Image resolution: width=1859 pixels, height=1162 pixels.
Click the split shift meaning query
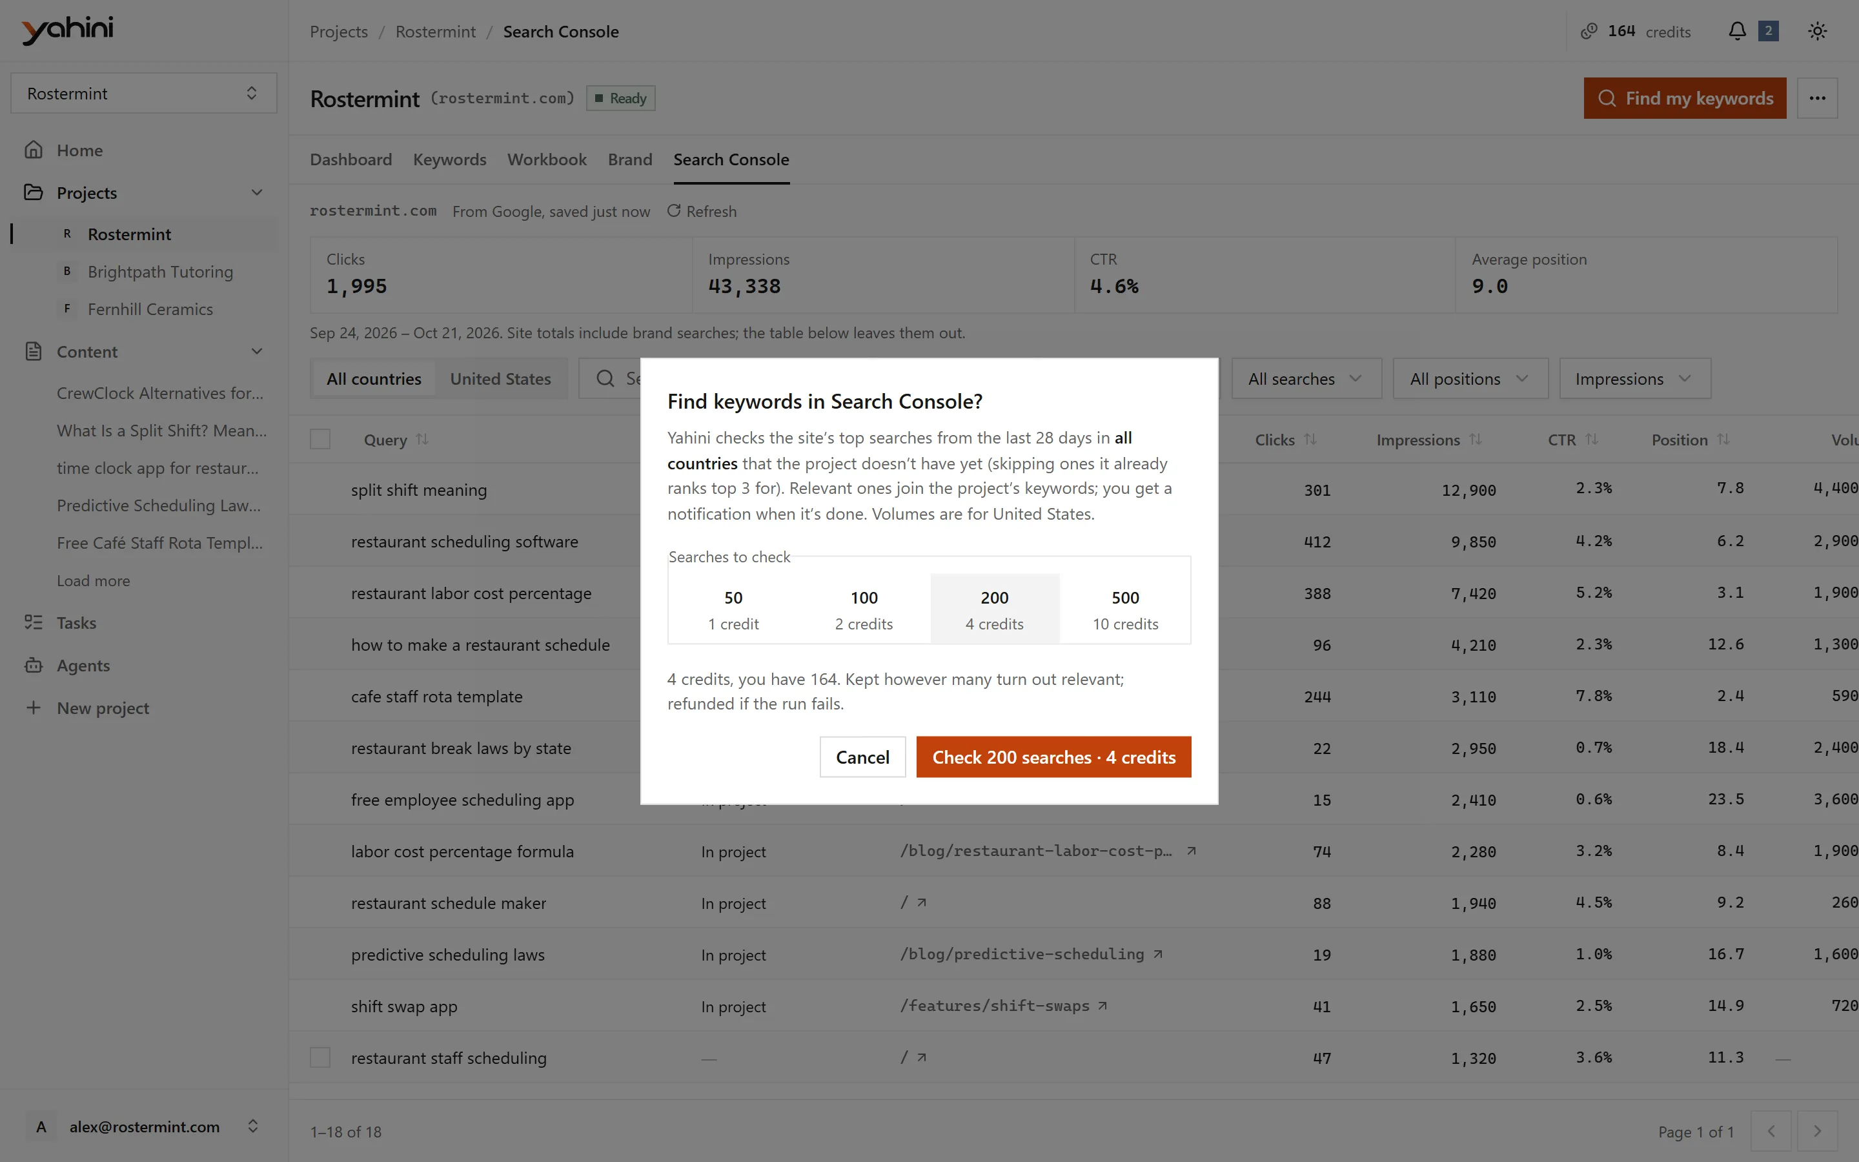click(419, 489)
